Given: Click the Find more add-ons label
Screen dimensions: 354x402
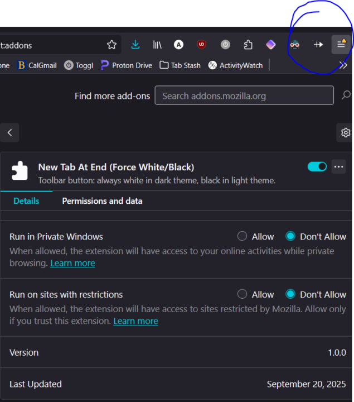Looking at the screenshot, I should [x=113, y=96].
